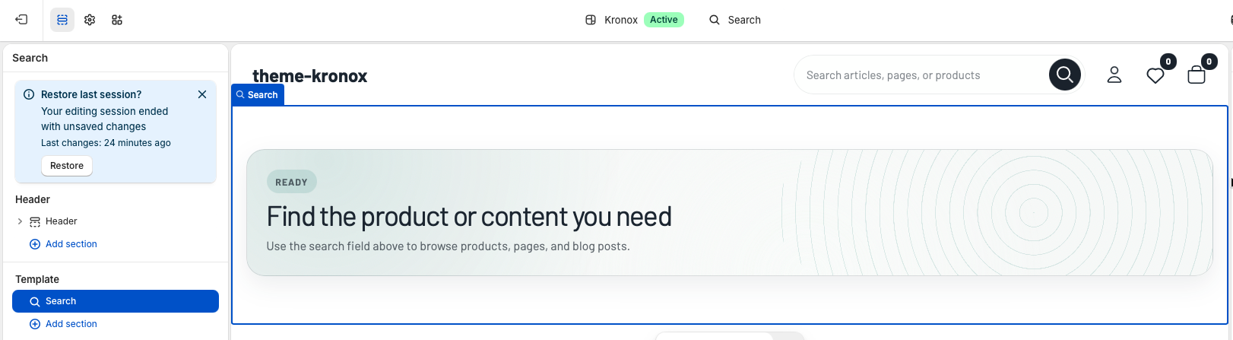The height and width of the screenshot is (340, 1233).
Task: Click the plus icon beside Template Add section
Action: click(35, 324)
